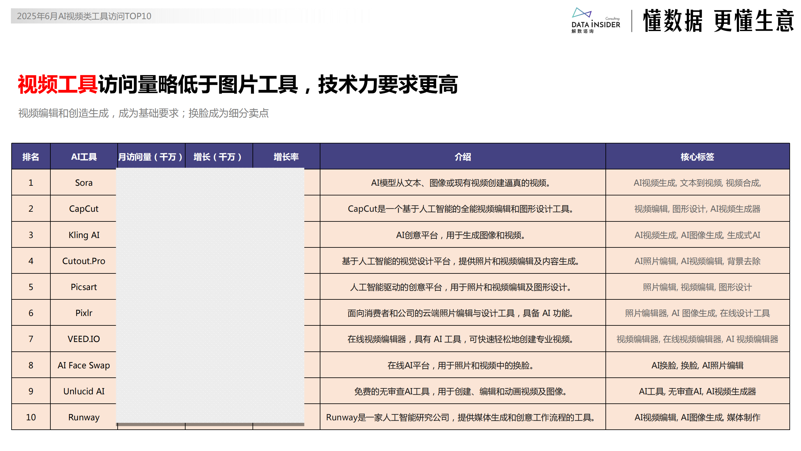
Task: Click the red '视频工具' title words
Action: click(58, 84)
